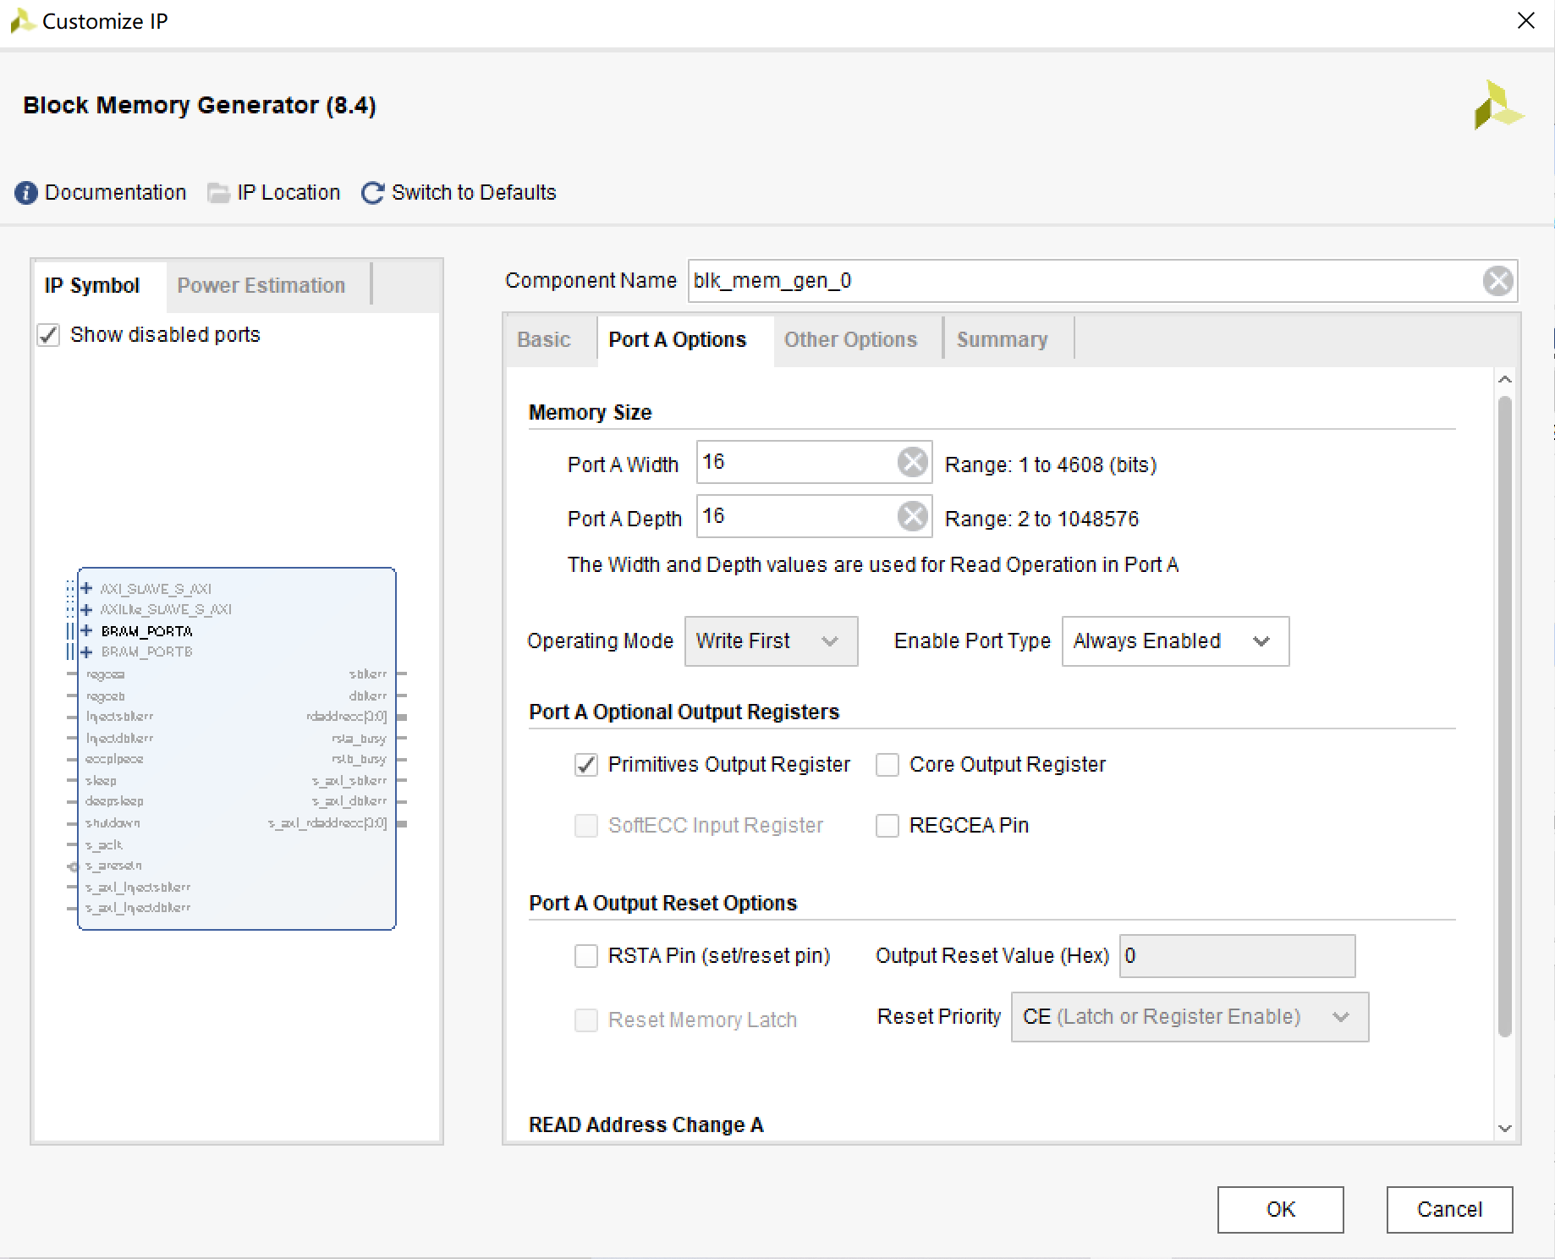Clear the Component Name field

tap(1497, 281)
